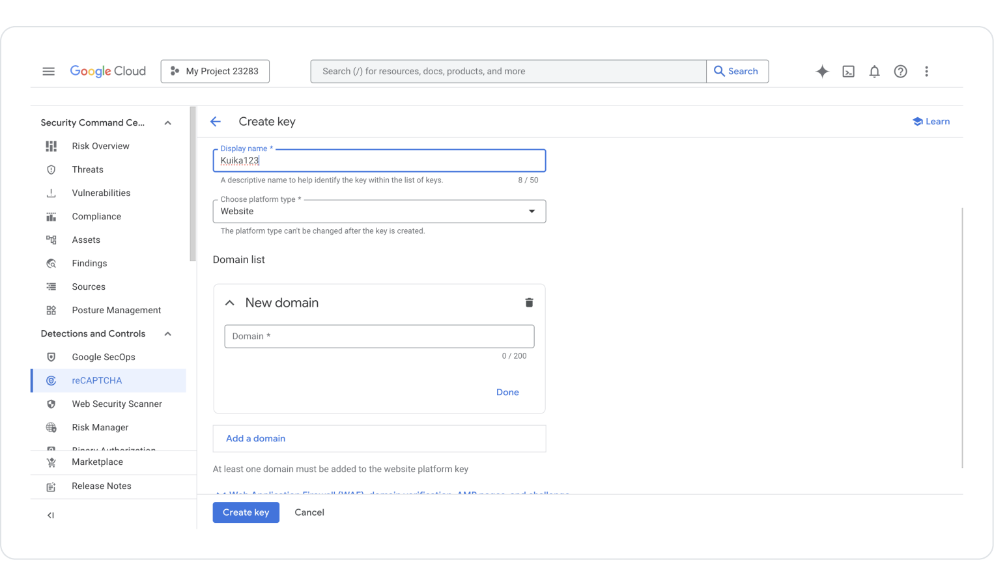Click the Release Notes icon
Image resolution: width=994 pixels, height=586 pixels.
click(51, 486)
